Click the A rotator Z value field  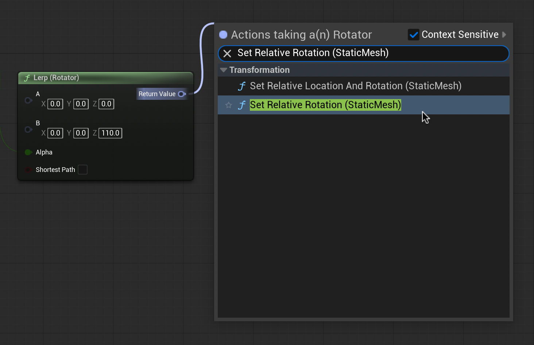click(106, 104)
